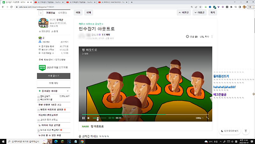Click the green board category link above title
The width and height of the screenshot is (255, 144).
pyautogui.click(x=91, y=24)
